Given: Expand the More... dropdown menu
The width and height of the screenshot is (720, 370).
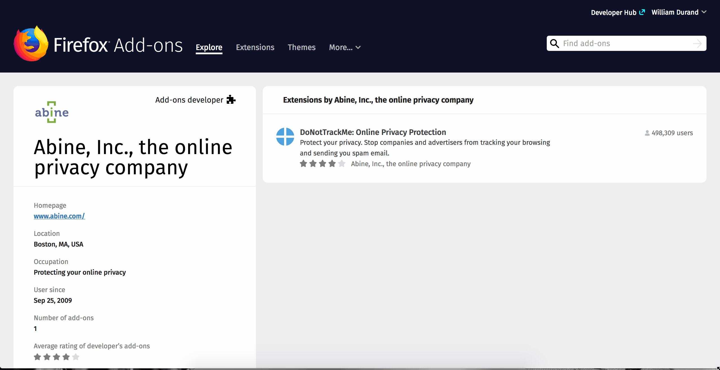Looking at the screenshot, I should pyautogui.click(x=345, y=47).
